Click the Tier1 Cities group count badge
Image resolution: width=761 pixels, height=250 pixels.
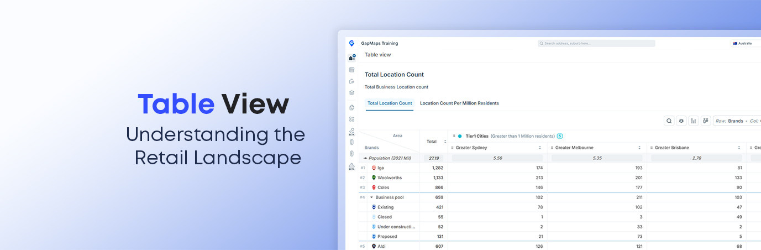pos(560,136)
